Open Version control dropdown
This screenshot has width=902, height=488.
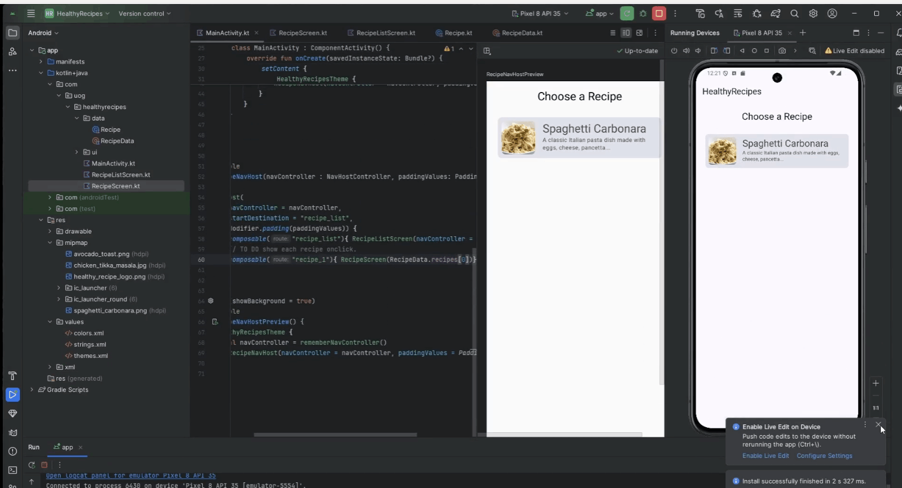tap(144, 14)
